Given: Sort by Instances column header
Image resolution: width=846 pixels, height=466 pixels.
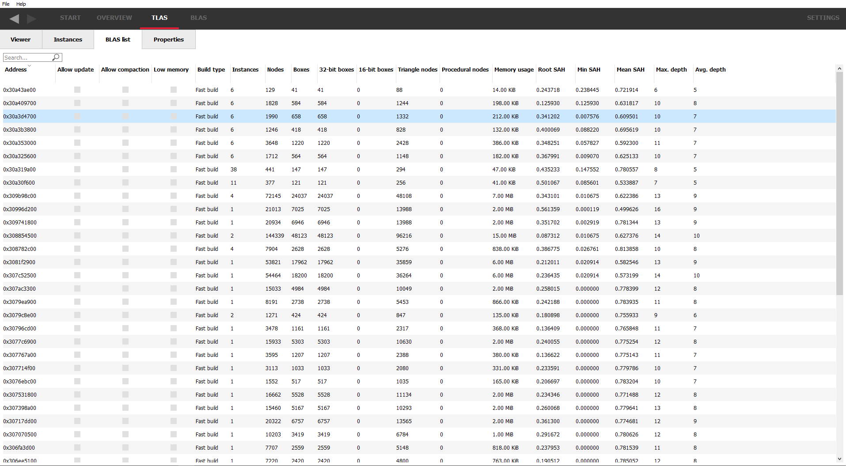Looking at the screenshot, I should (245, 69).
